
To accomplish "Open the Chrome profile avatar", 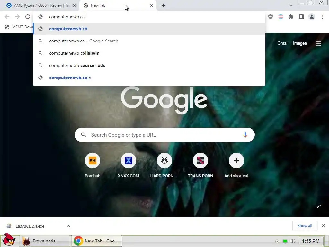I will (312, 17).
